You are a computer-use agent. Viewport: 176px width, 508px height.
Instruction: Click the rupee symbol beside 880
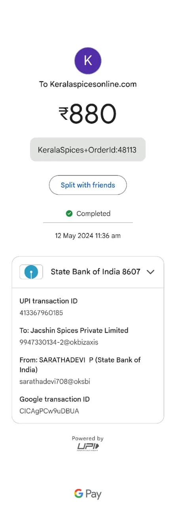(x=64, y=114)
